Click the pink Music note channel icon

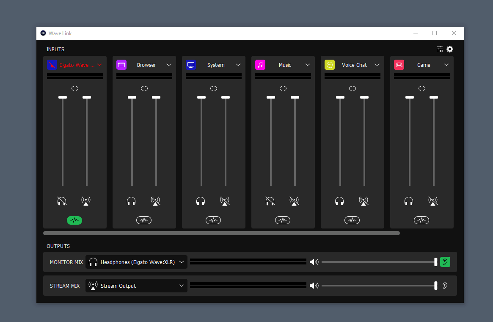260,65
